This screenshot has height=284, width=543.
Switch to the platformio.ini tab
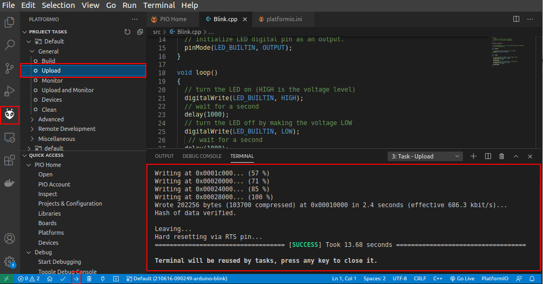coord(284,20)
